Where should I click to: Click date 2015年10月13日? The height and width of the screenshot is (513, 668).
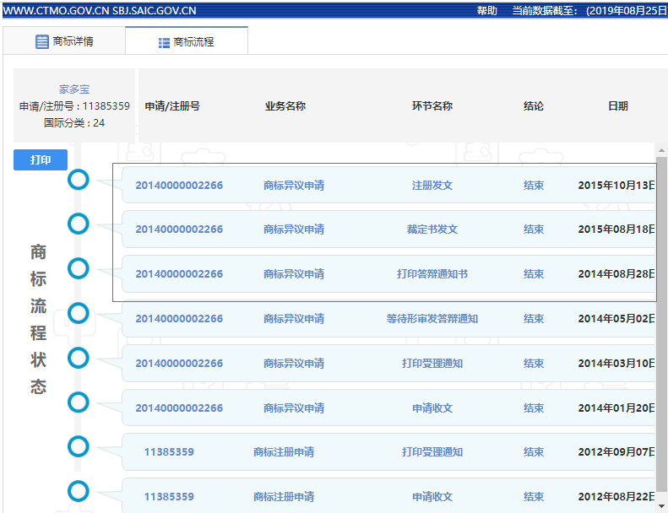(616, 185)
